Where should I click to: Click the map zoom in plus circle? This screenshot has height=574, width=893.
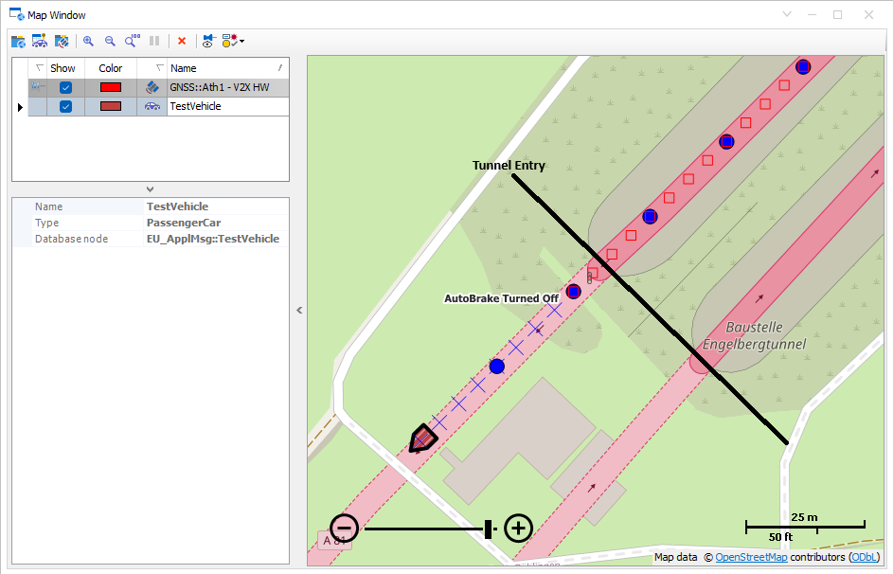(x=518, y=528)
